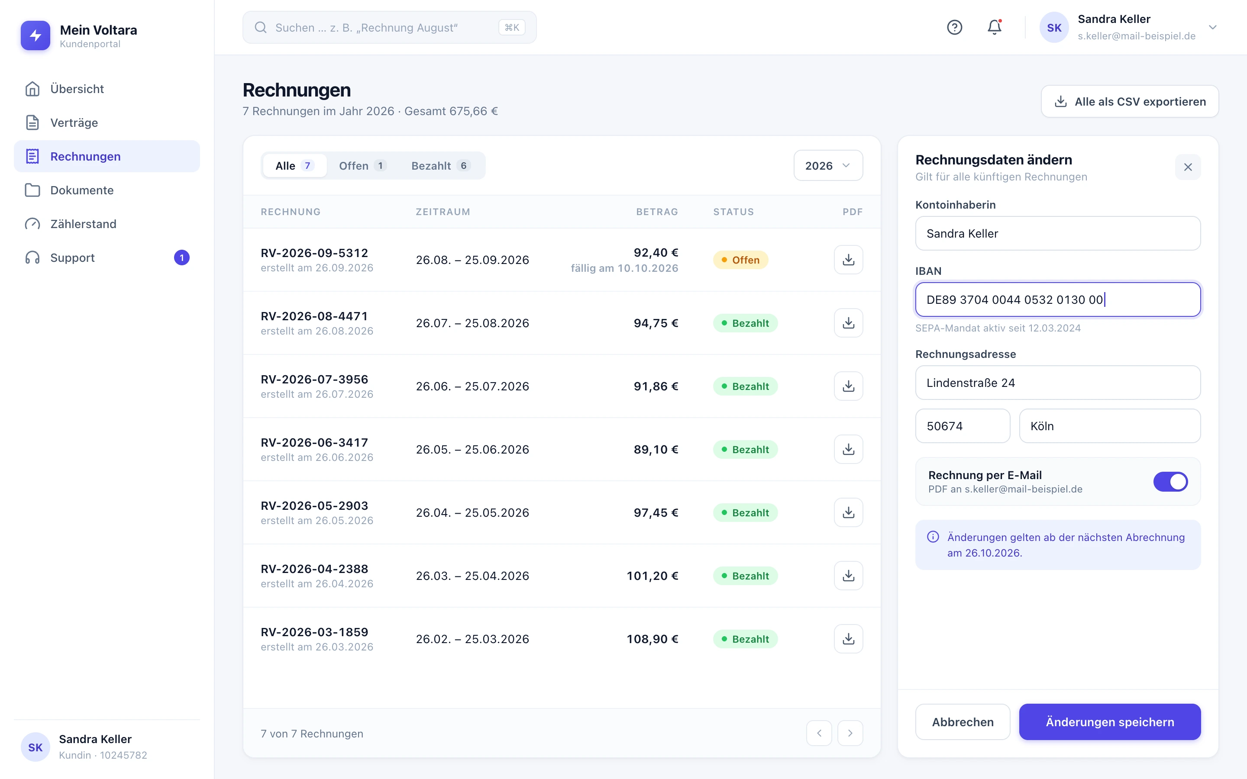Open the 2026 year dropdown
Screen dimensions: 1247x779
tap(828, 165)
